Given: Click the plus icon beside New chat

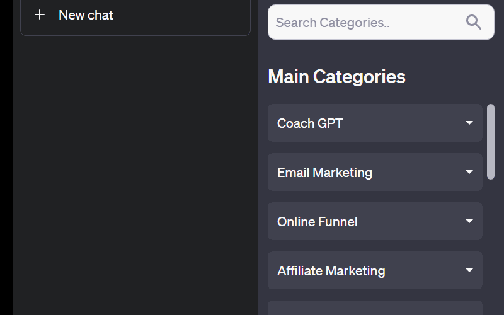Looking at the screenshot, I should point(40,14).
